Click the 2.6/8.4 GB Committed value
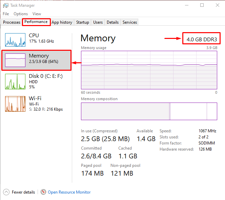This screenshot has height=200, width=225. [96, 156]
